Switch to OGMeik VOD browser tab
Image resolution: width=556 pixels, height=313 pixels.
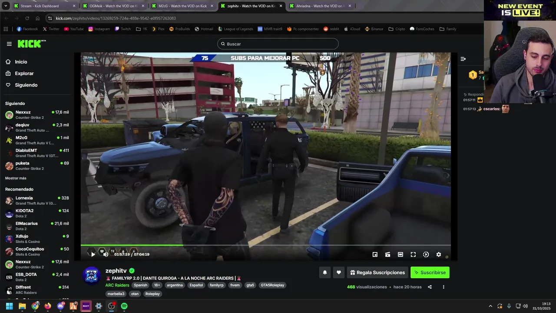113,6
